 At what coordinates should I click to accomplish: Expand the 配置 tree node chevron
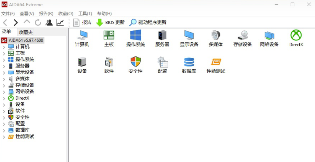click(4, 124)
